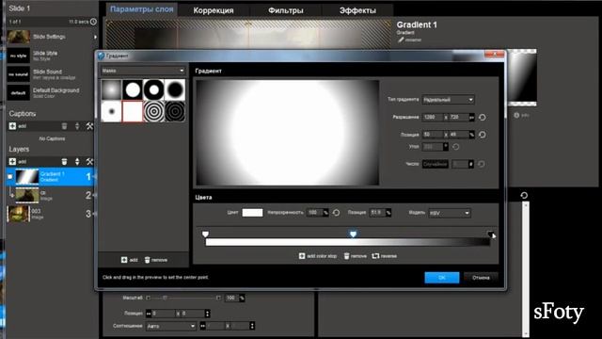The width and height of the screenshot is (602, 339).
Task: Select the red-outlined white preset thumbnail
Action: [133, 111]
